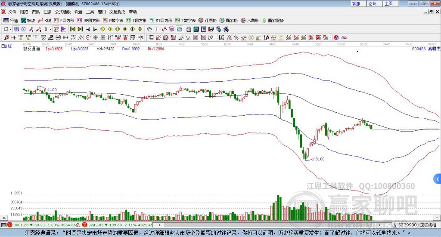
Task: Open the P四方形 tool
Action: tap(64, 21)
